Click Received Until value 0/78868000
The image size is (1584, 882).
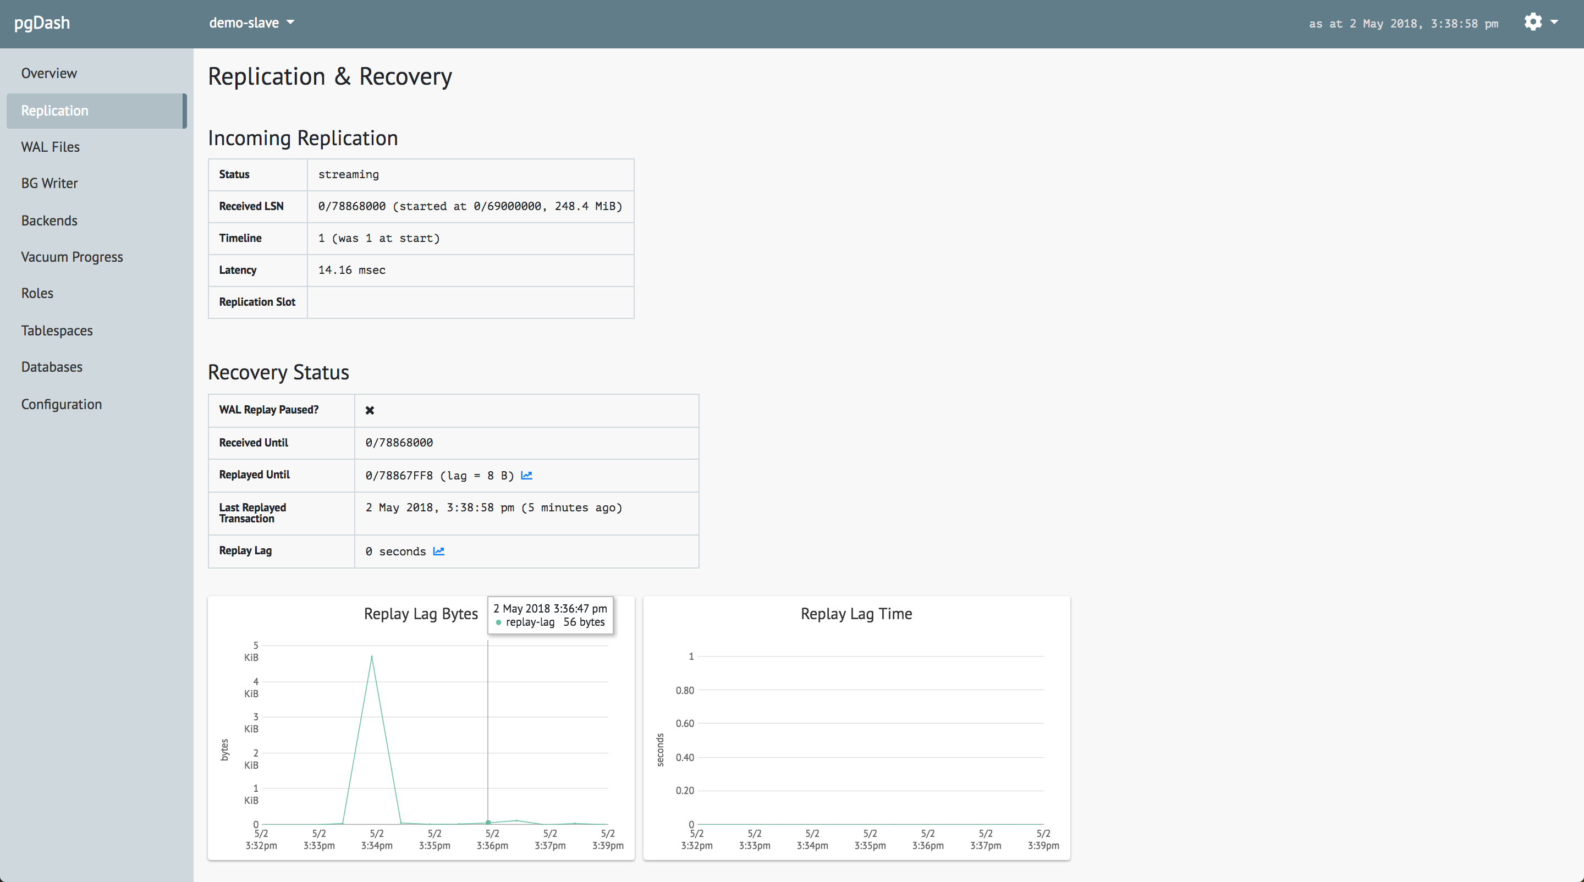click(399, 443)
